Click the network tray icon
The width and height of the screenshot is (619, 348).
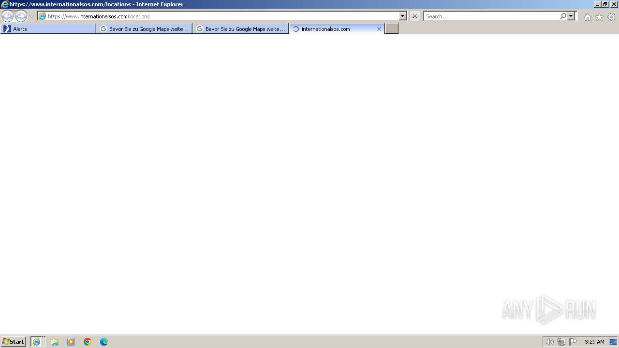pos(561,342)
